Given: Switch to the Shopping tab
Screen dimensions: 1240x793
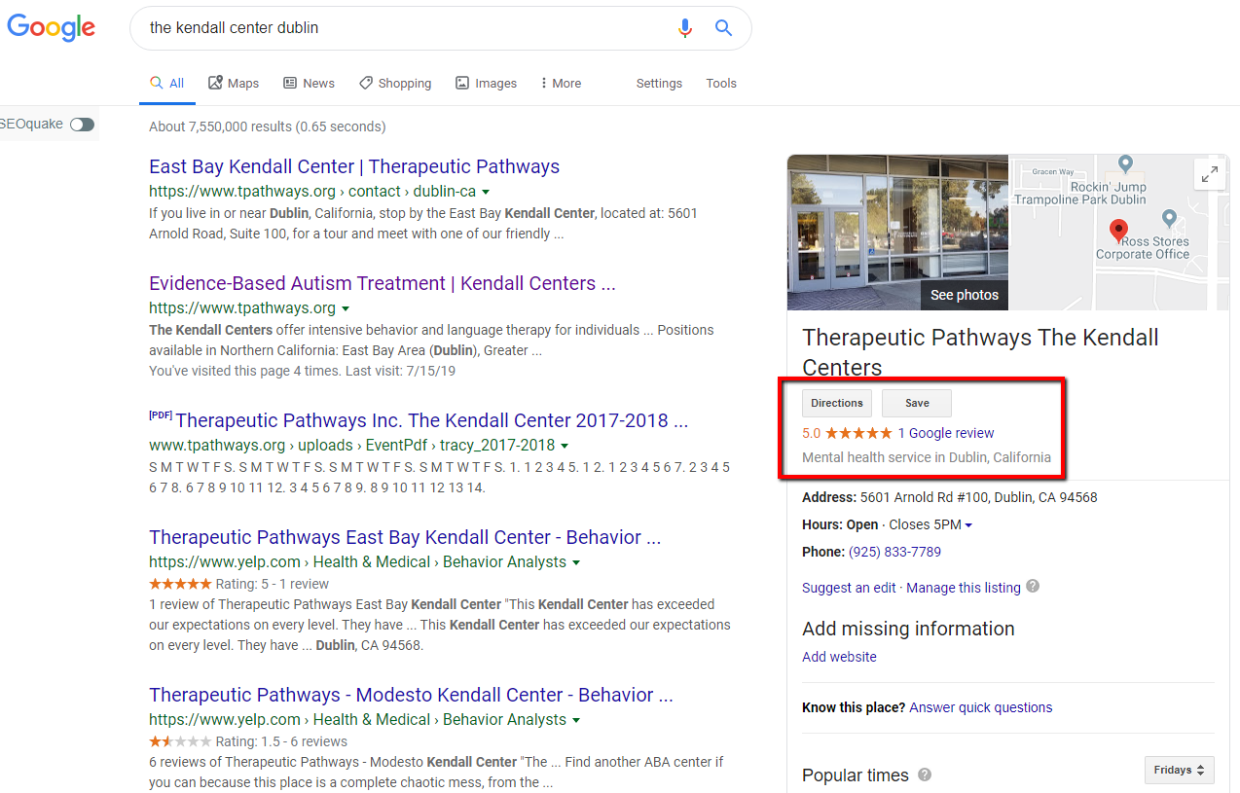Looking at the screenshot, I should click(395, 84).
